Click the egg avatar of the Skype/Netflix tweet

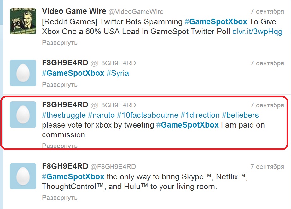coord(23,176)
